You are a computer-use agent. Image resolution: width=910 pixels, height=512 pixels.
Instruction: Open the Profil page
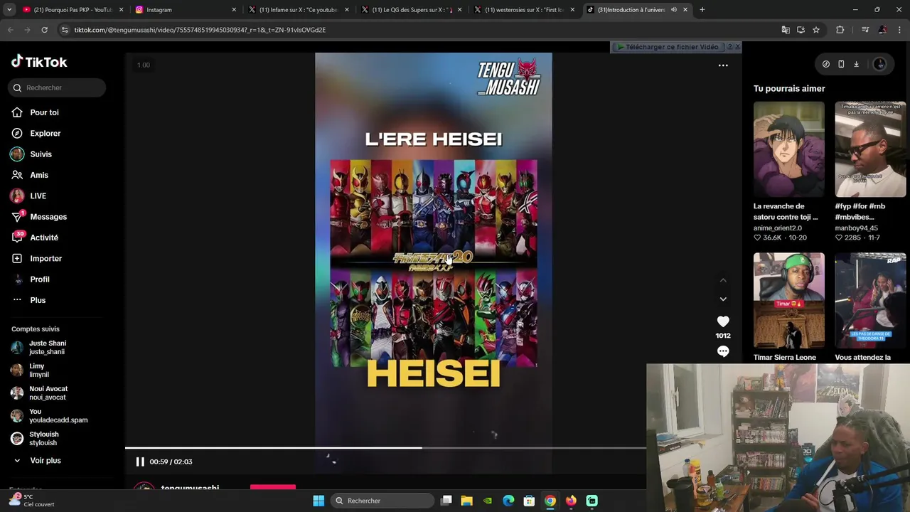pos(40,279)
